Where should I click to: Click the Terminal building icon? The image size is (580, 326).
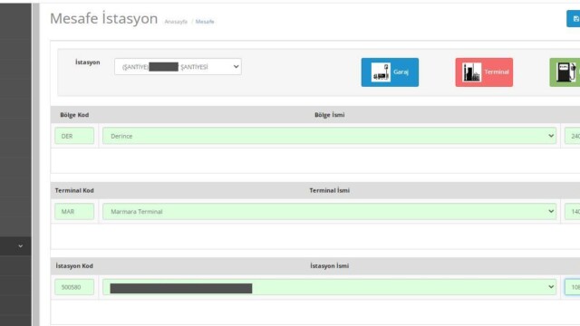[472, 72]
